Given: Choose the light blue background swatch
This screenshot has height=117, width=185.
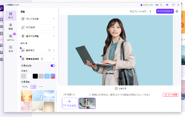Looking at the screenshot, I should (x=47, y=76).
